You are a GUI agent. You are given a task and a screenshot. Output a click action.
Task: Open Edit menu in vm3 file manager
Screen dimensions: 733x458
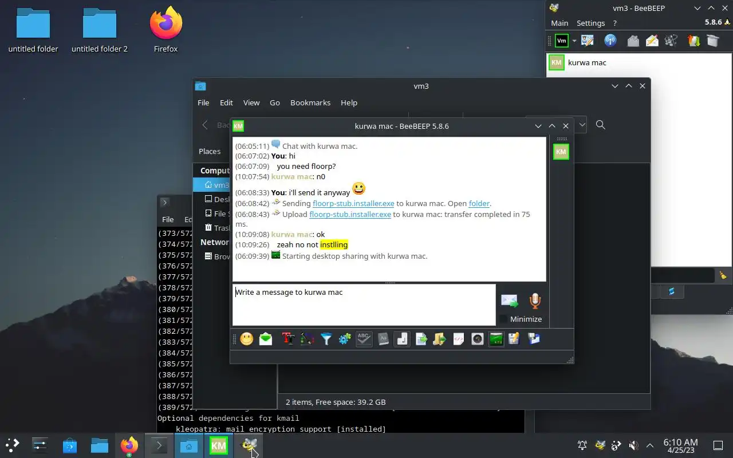click(x=226, y=102)
